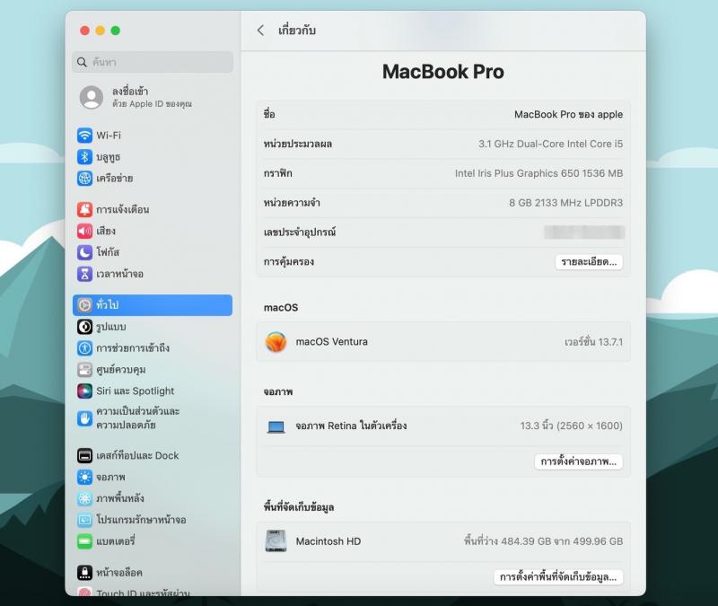This screenshot has height=606, width=718.
Task: Click the กราฟิก label
Action: 277,173
